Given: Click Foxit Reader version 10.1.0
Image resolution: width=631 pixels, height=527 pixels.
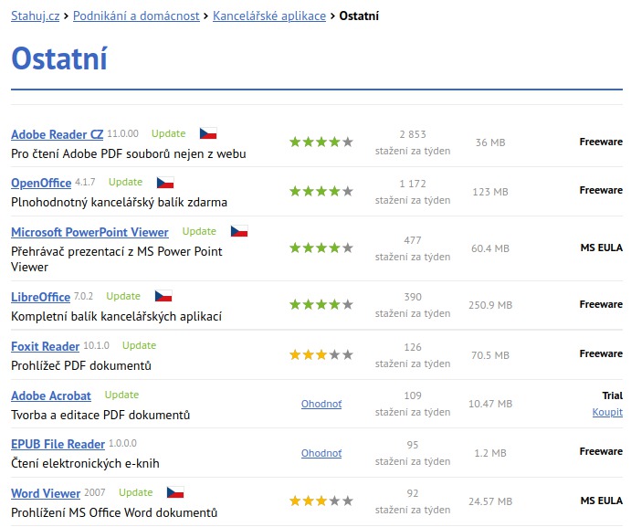Looking at the screenshot, I should [96, 345].
